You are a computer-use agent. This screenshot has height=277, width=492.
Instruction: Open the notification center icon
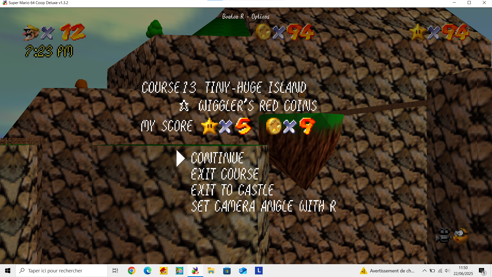click(482, 271)
